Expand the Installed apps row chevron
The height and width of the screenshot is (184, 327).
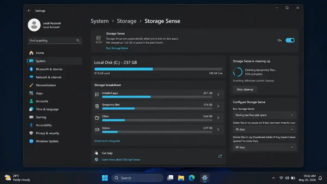(x=218, y=95)
